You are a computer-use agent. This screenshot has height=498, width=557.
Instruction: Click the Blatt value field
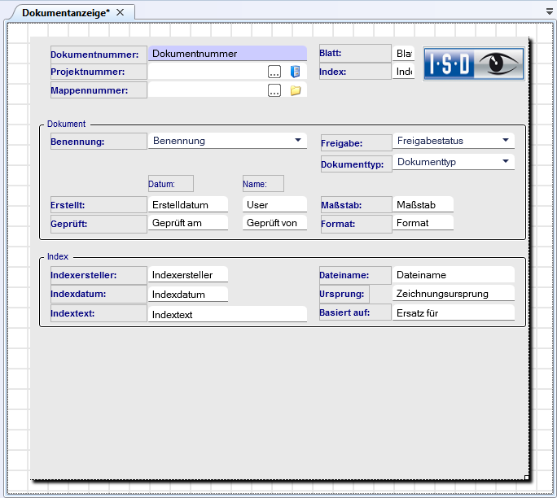(x=404, y=53)
